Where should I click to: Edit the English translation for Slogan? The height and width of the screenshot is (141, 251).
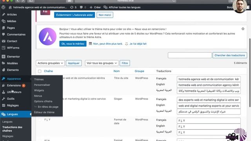(x=209, y=106)
